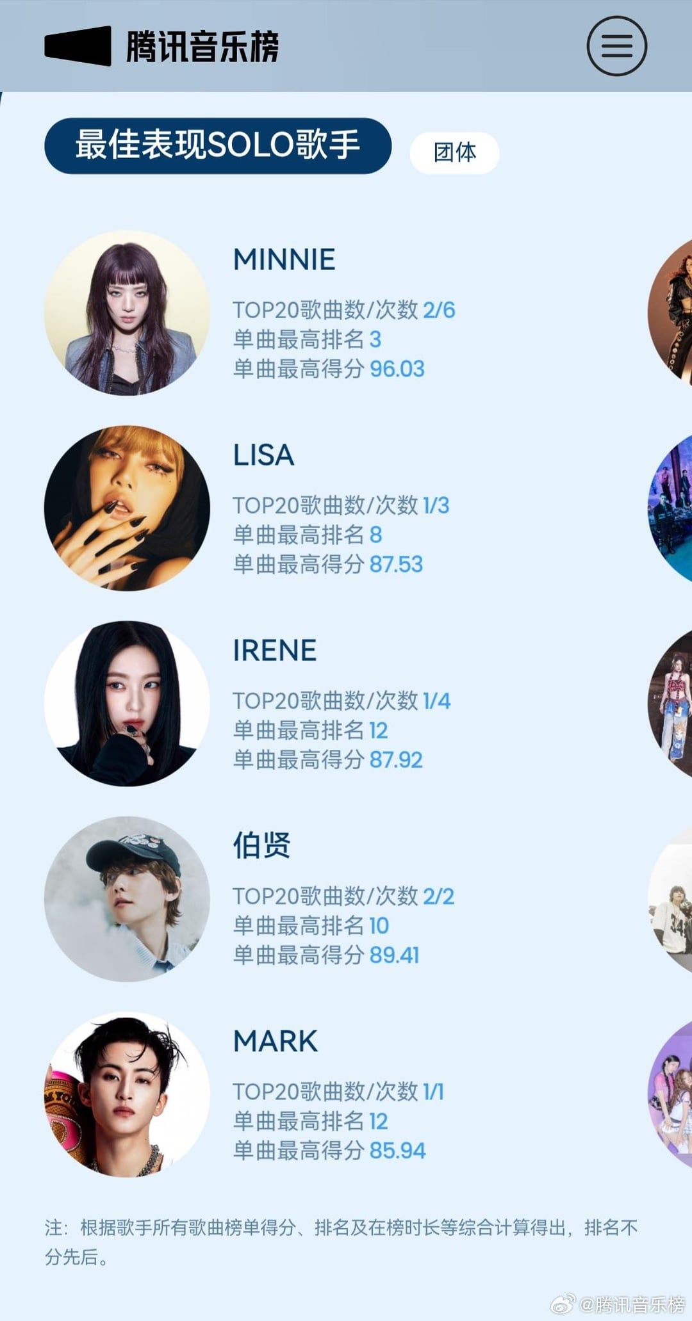Screen dimensions: 692x1321
Task: Open the hamburger menu icon
Action: click(616, 46)
